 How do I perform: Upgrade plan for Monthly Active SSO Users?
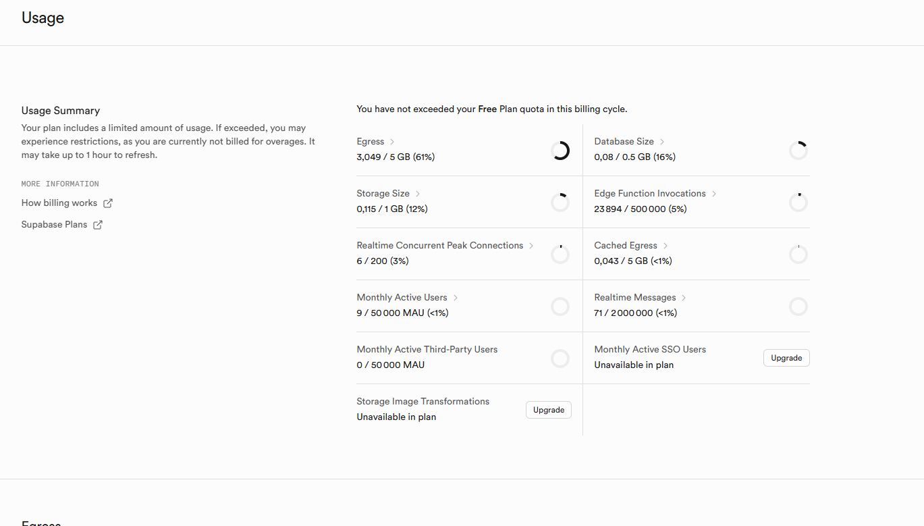pyautogui.click(x=786, y=358)
